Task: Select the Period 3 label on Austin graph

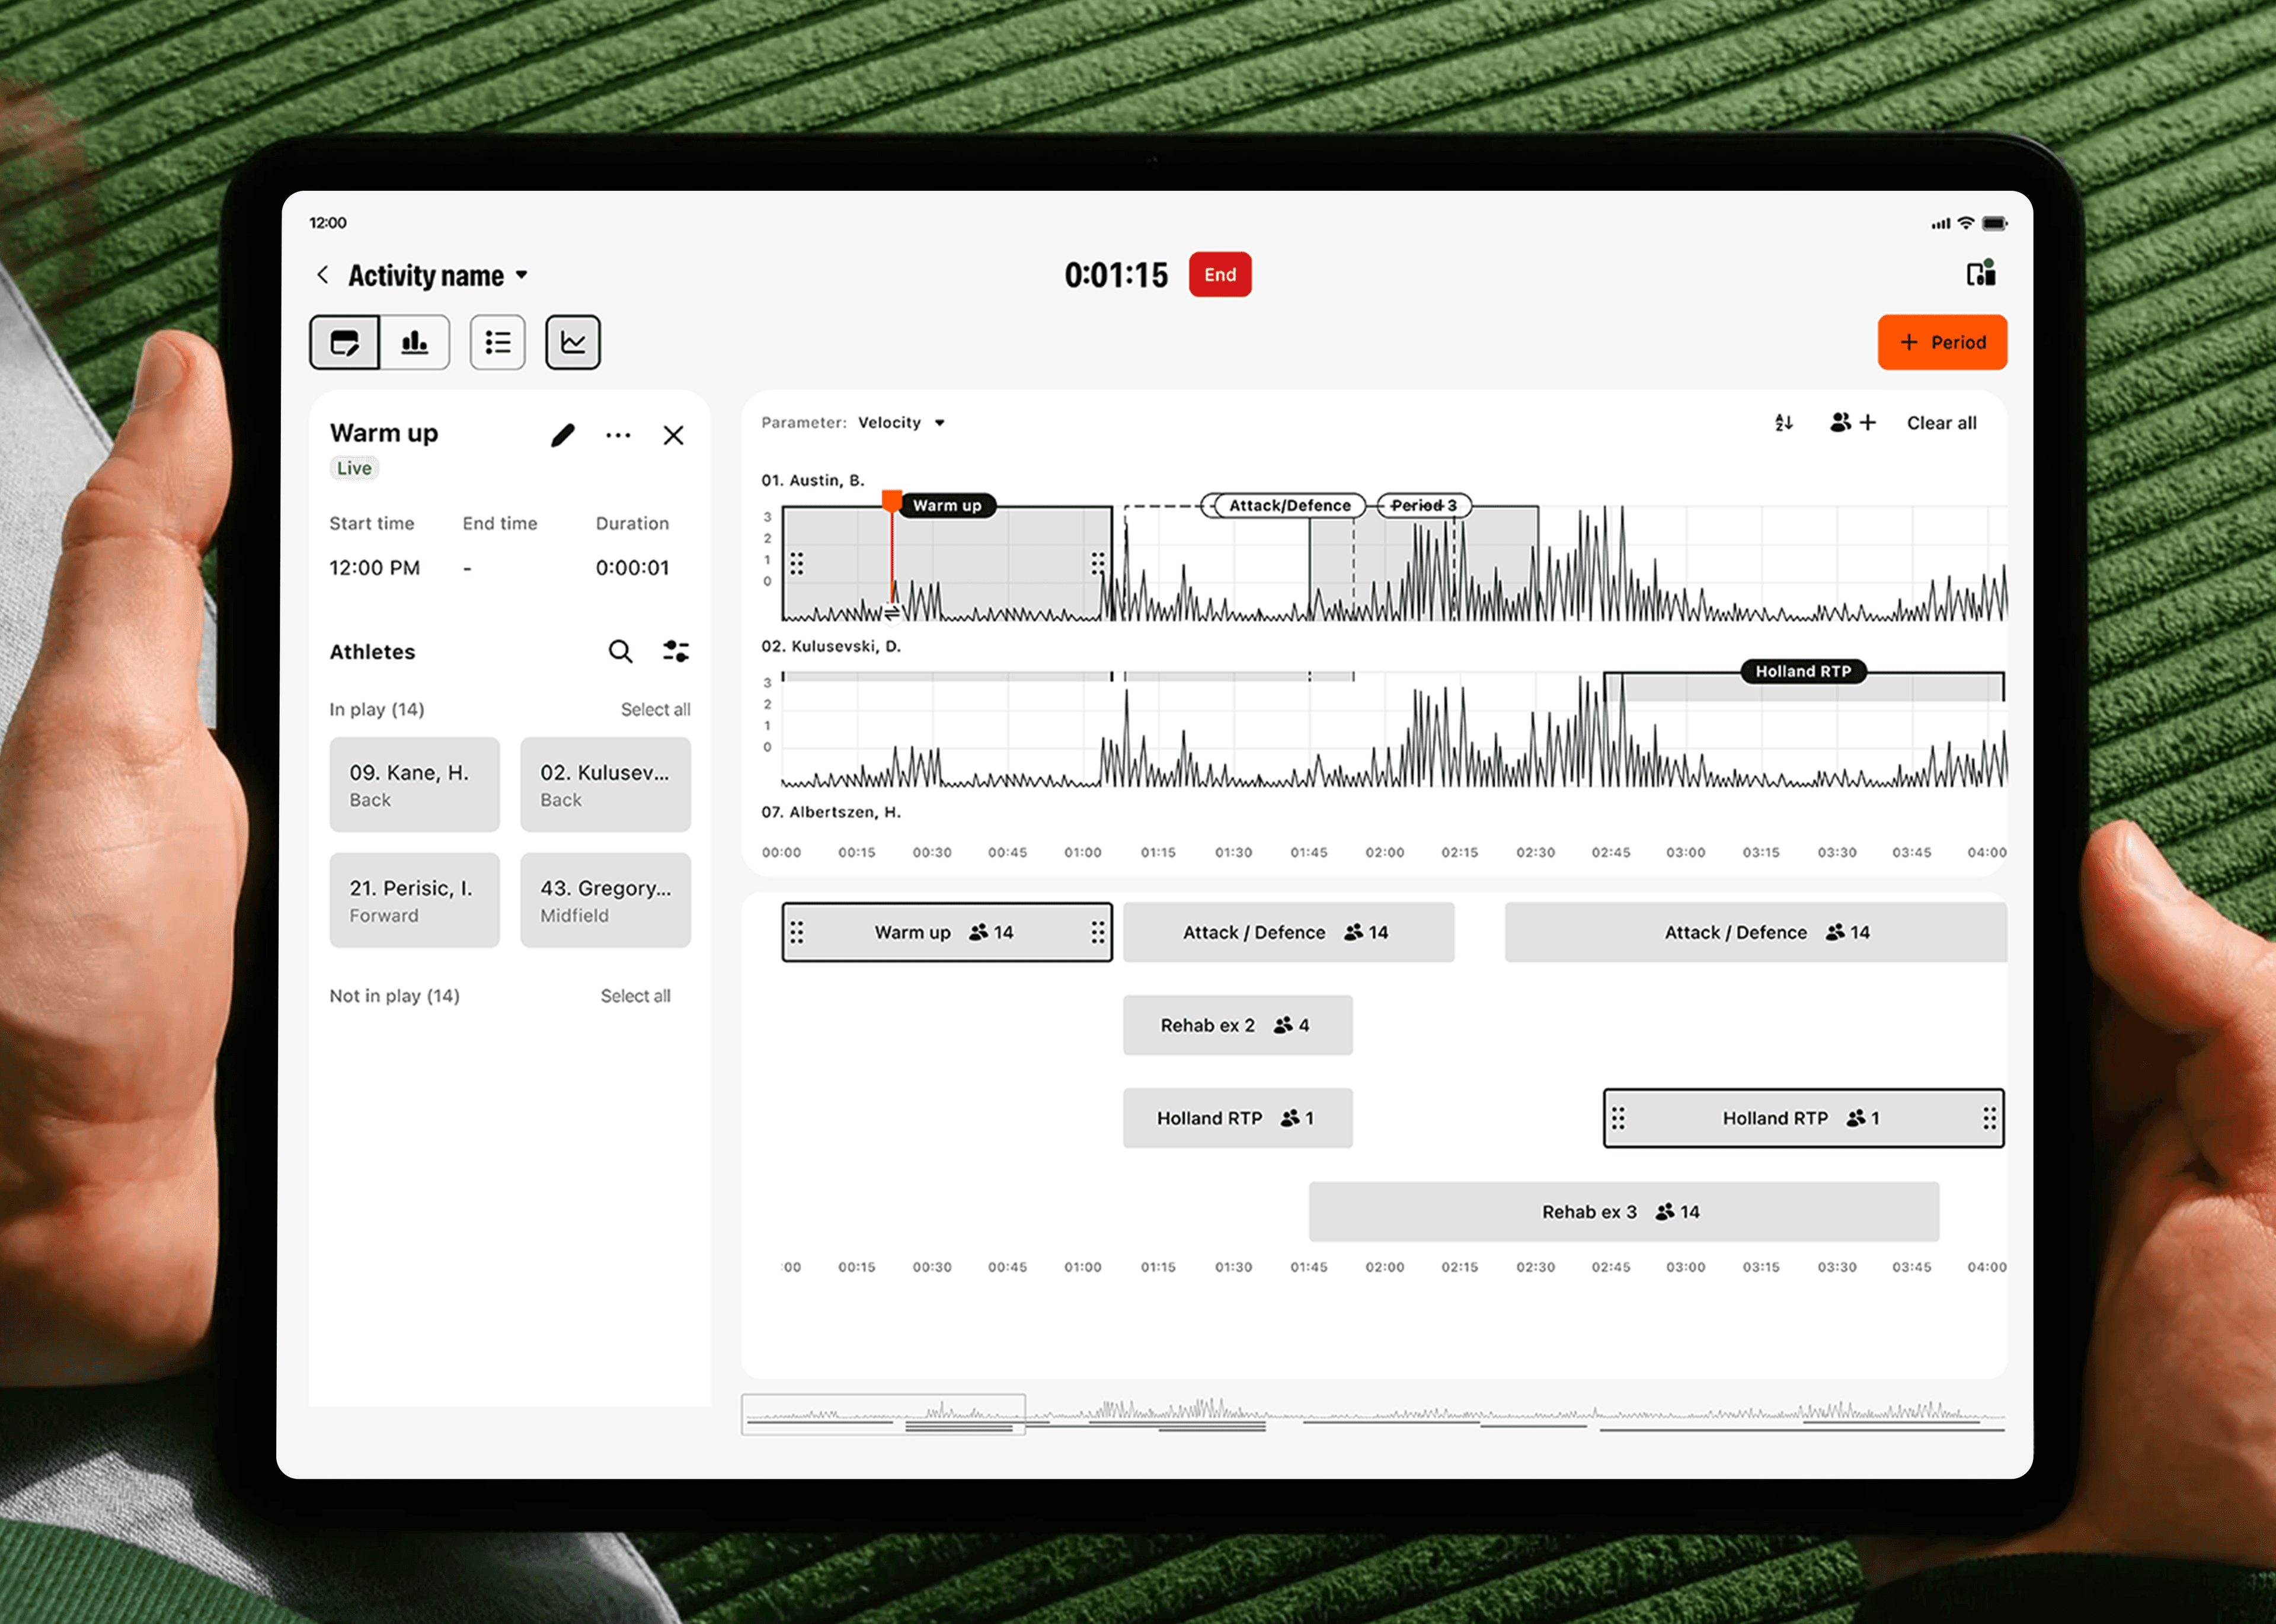Action: (1424, 506)
